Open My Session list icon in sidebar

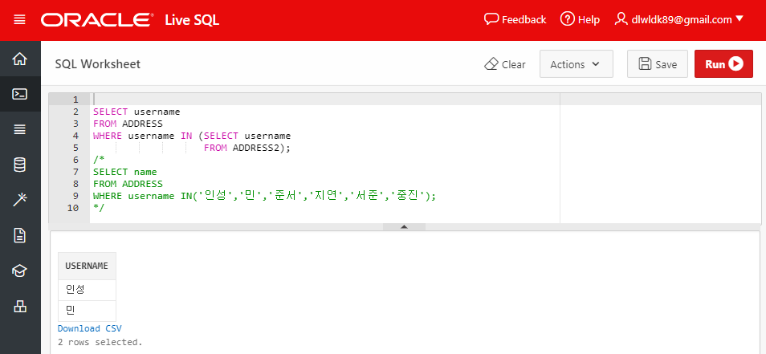pyautogui.click(x=20, y=129)
